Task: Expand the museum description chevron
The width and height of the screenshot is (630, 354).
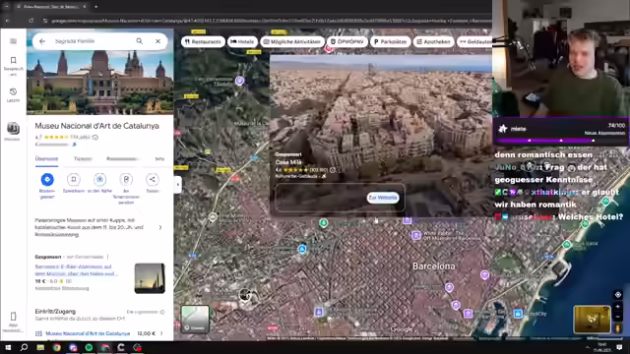Action: click(160, 227)
